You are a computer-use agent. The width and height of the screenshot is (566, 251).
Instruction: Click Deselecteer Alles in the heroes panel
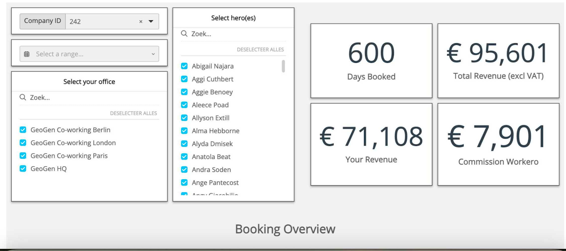(260, 49)
